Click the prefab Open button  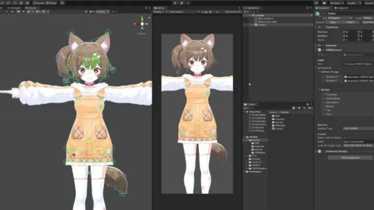pyautogui.click(x=333, y=22)
